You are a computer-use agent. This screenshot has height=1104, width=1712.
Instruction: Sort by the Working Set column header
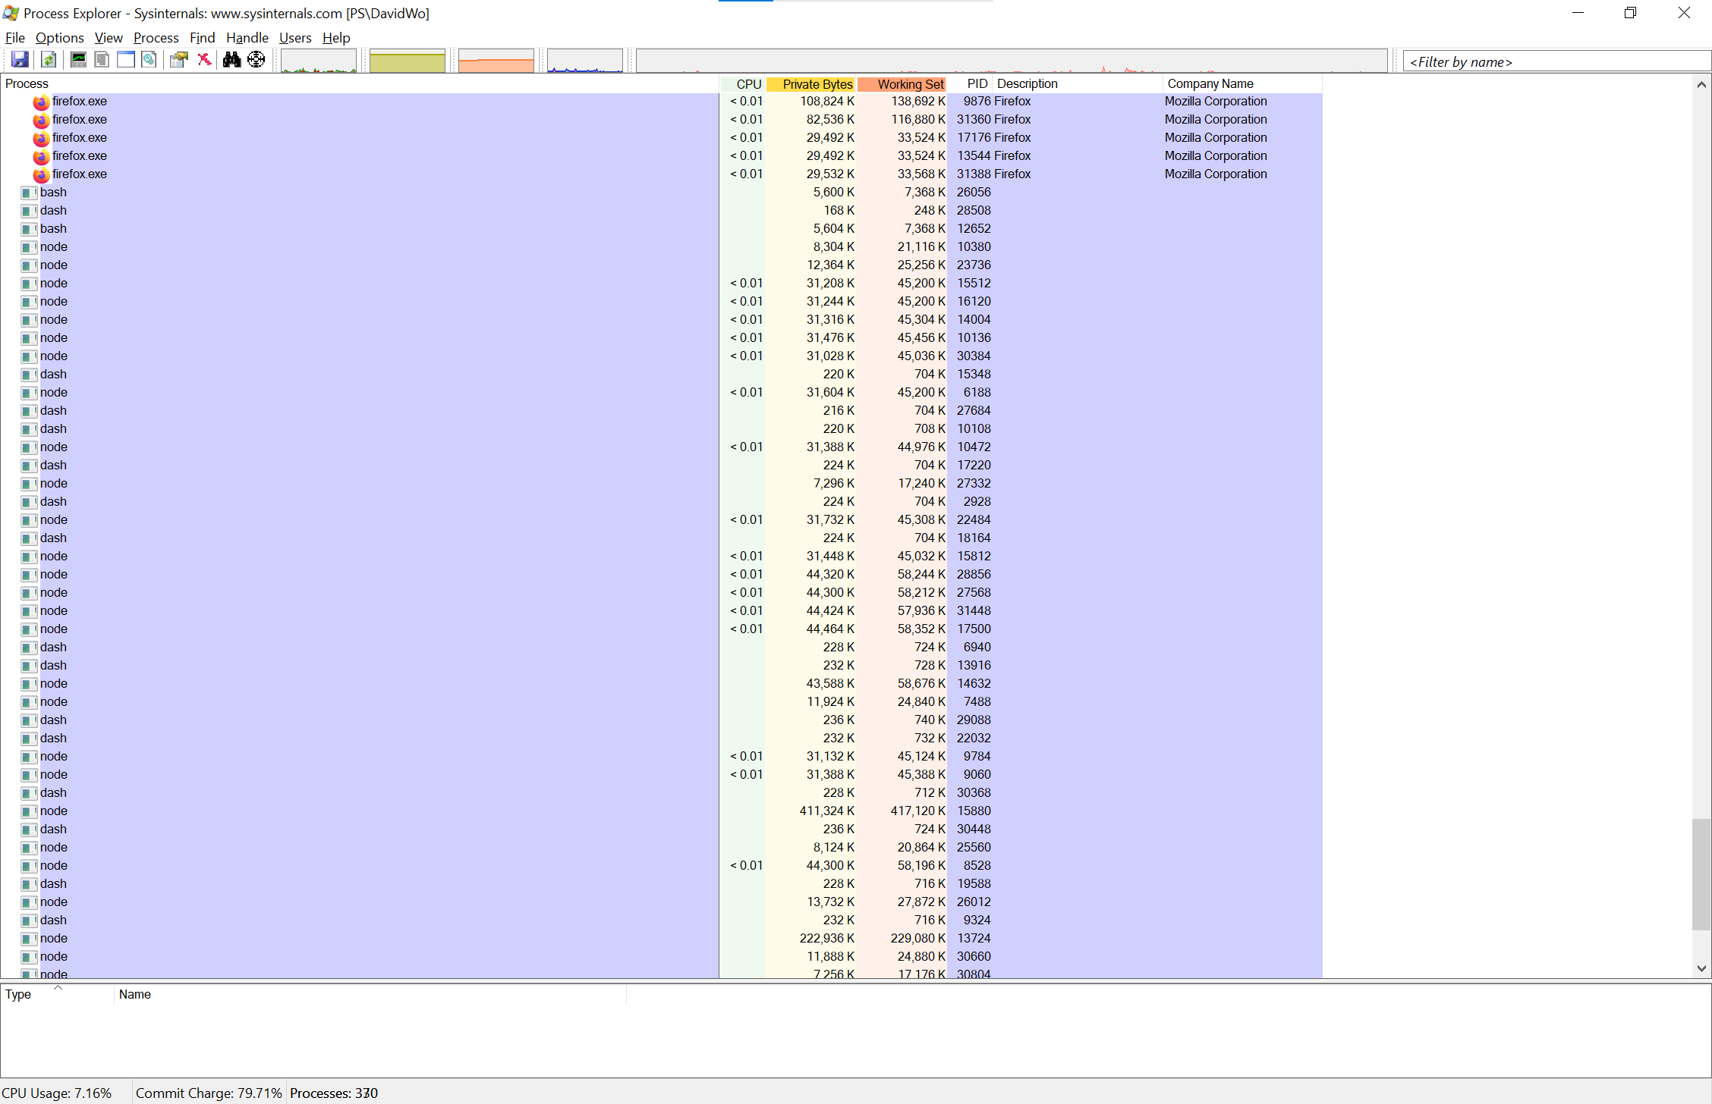click(902, 84)
